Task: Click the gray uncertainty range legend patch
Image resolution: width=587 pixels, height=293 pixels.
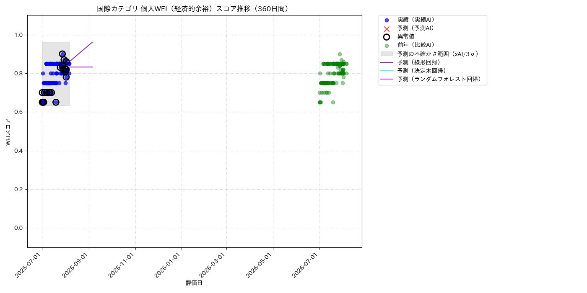Action: (387, 54)
